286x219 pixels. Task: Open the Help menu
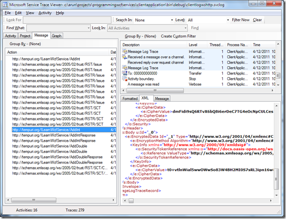pyautogui.click(x=60, y=13)
